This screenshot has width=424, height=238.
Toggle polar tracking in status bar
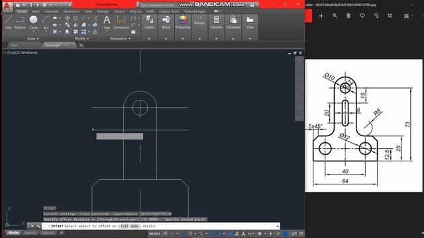point(190,233)
